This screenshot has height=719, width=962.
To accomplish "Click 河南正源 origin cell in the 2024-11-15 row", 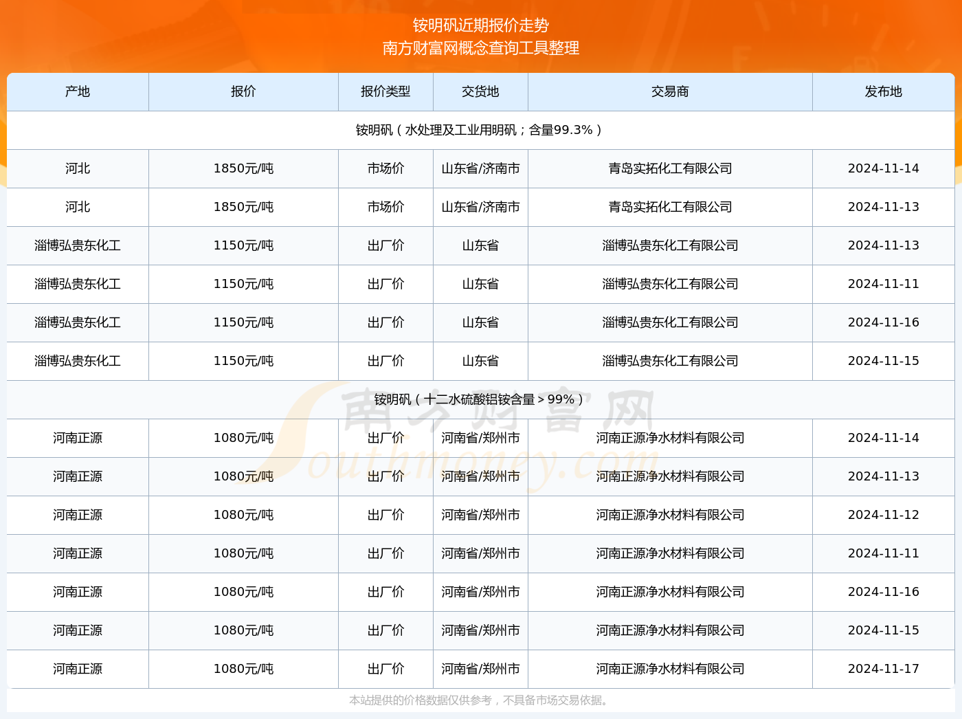I will (78, 630).
